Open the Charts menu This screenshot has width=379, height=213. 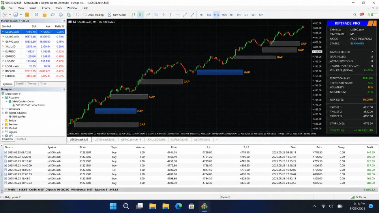(46, 8)
